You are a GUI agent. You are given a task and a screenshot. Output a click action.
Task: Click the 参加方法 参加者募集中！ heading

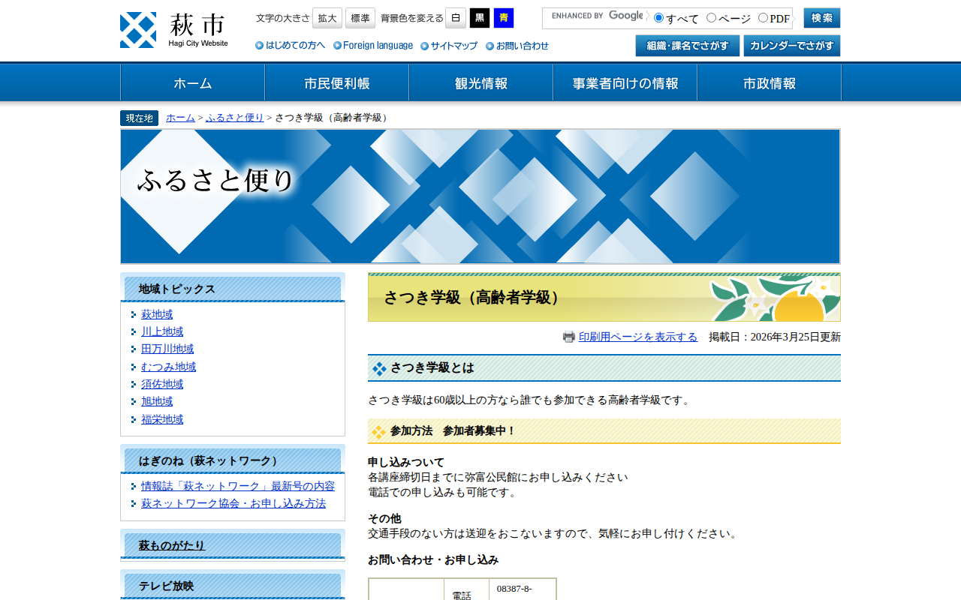(604, 431)
